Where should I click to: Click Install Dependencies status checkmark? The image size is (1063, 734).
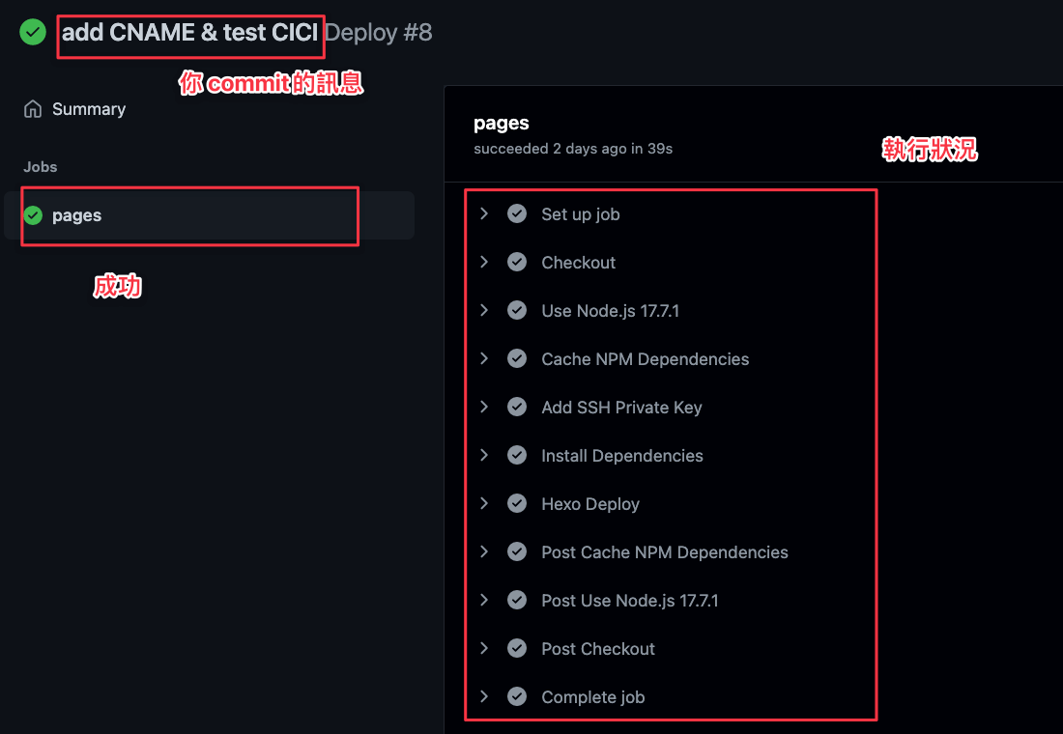[517, 456]
